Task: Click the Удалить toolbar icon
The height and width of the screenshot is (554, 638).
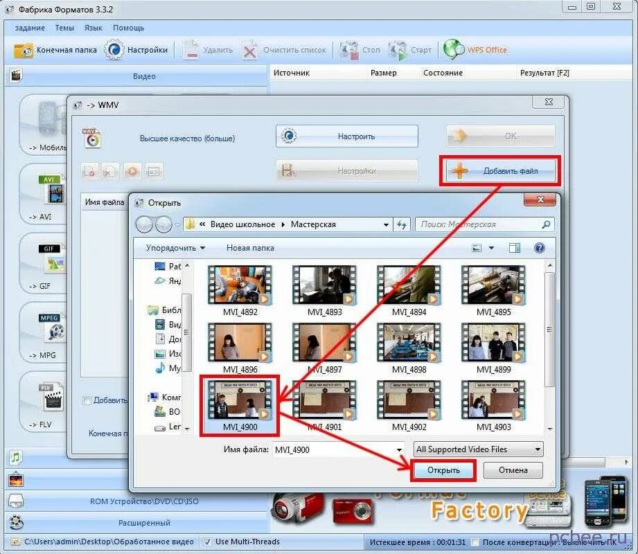Action: [x=190, y=50]
